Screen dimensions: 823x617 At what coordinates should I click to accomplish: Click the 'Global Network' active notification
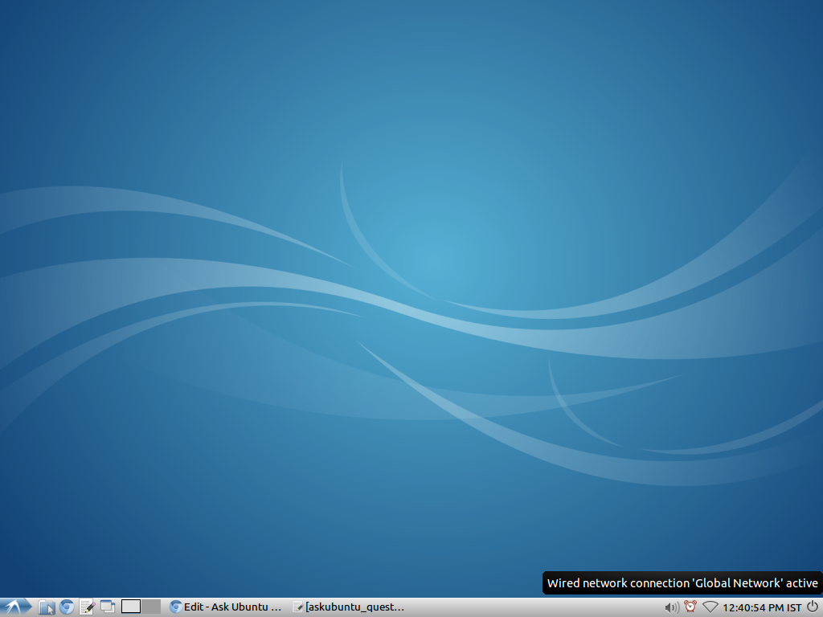pos(682,583)
